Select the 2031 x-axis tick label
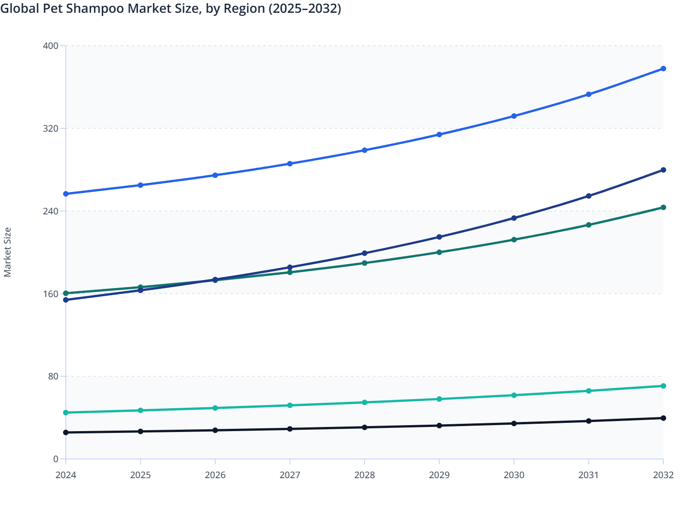 (588, 475)
